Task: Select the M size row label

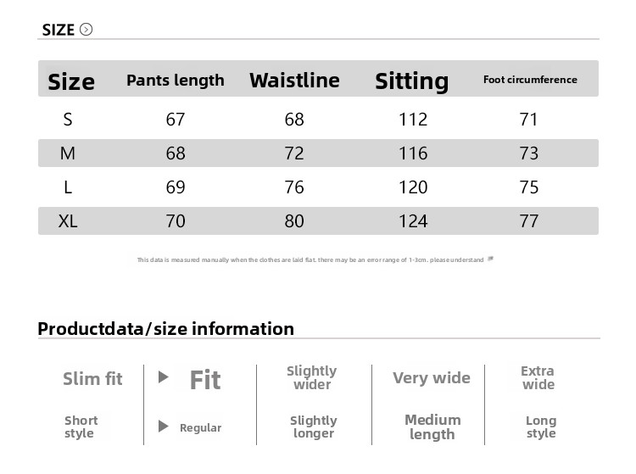Action: pos(68,153)
